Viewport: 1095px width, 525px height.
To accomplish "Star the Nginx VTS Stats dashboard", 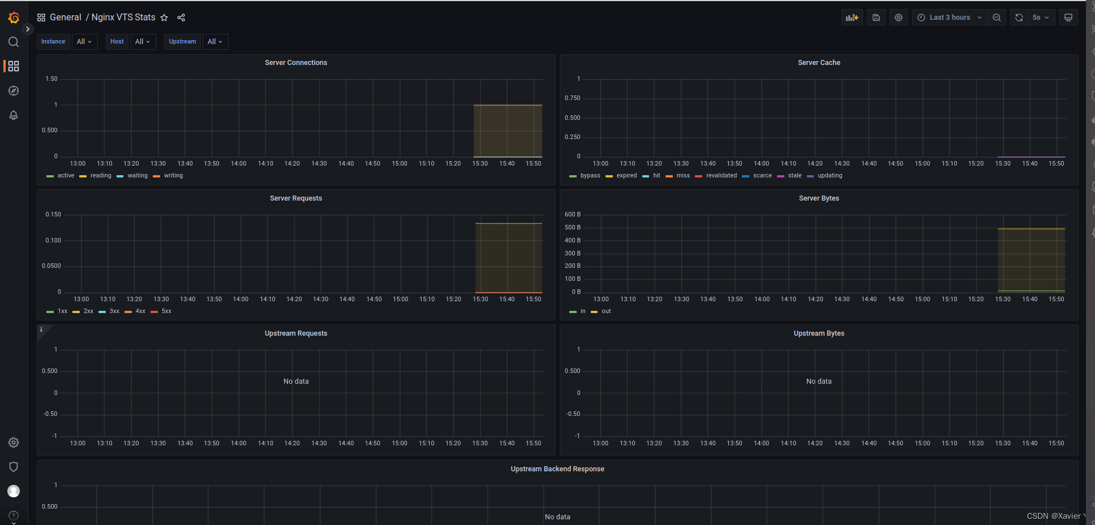I will (164, 18).
